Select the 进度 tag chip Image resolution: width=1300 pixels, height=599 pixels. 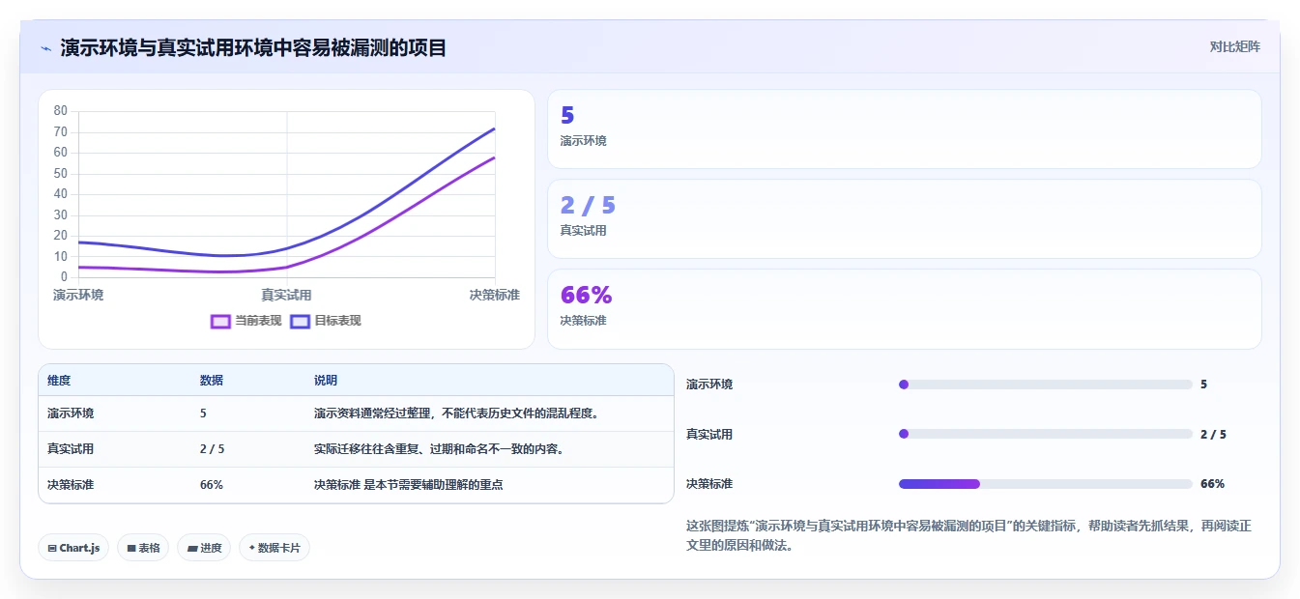(x=204, y=548)
